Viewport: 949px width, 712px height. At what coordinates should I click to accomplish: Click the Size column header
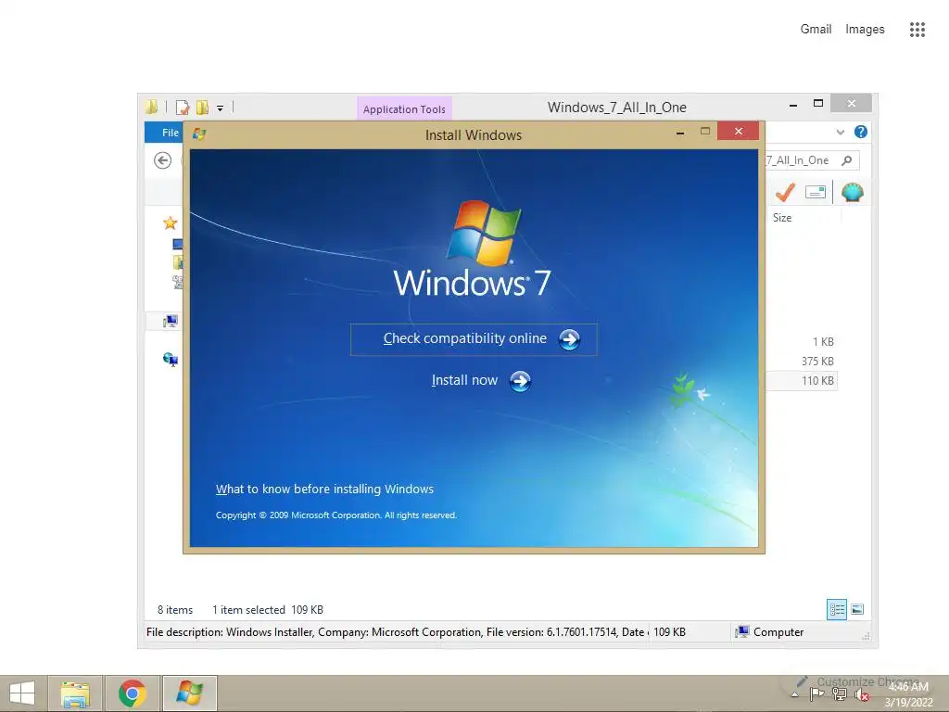(782, 218)
